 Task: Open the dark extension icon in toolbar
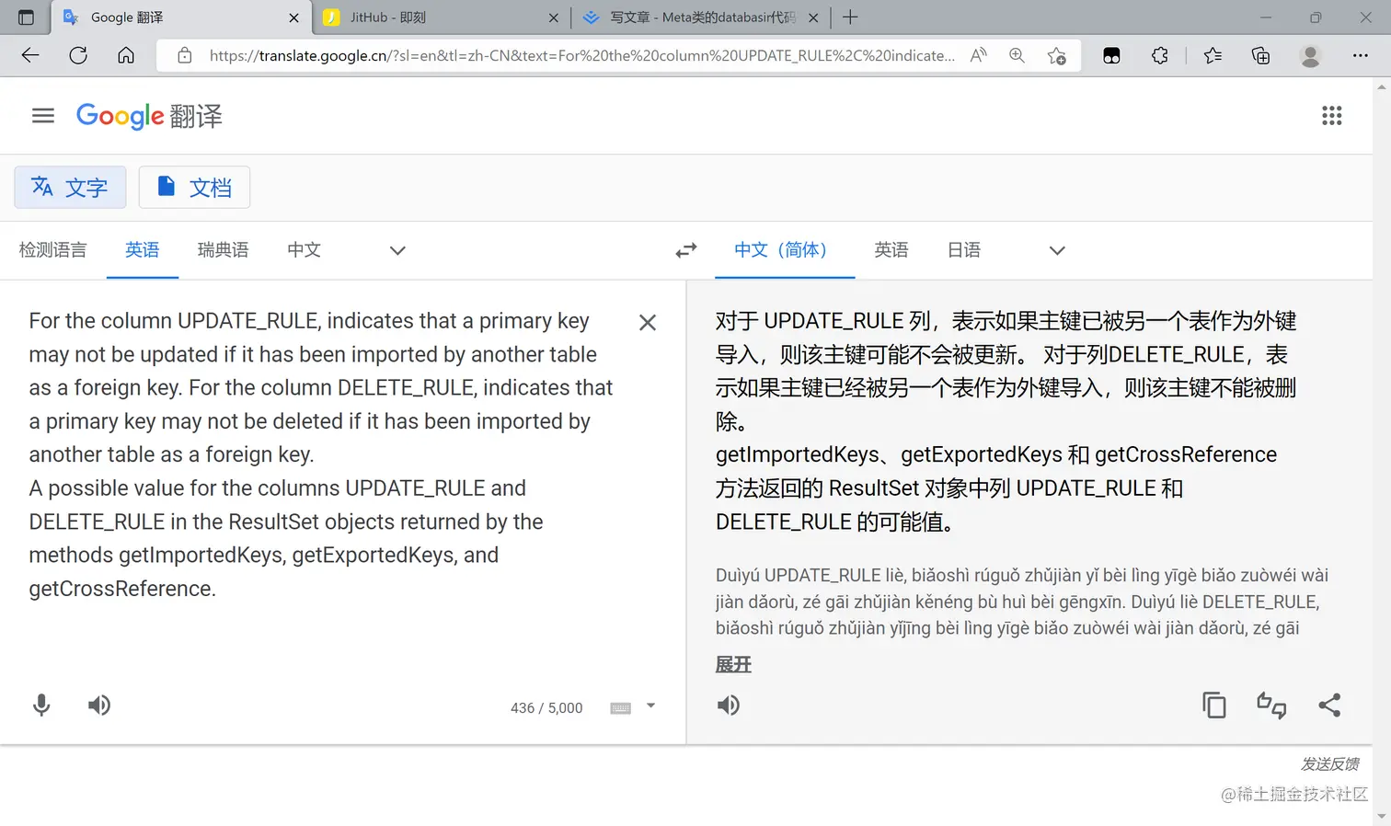coord(1111,55)
